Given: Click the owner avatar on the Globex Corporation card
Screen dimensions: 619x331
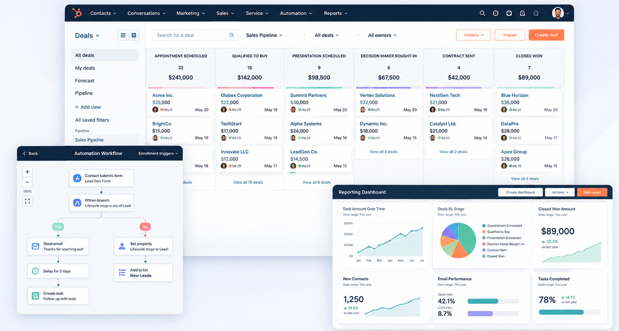Looking at the screenshot, I should pos(224,109).
